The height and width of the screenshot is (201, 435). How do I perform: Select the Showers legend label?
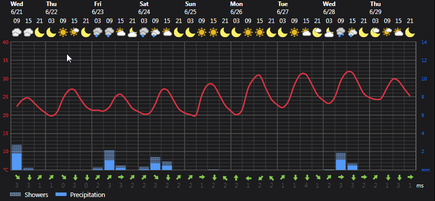(36, 195)
